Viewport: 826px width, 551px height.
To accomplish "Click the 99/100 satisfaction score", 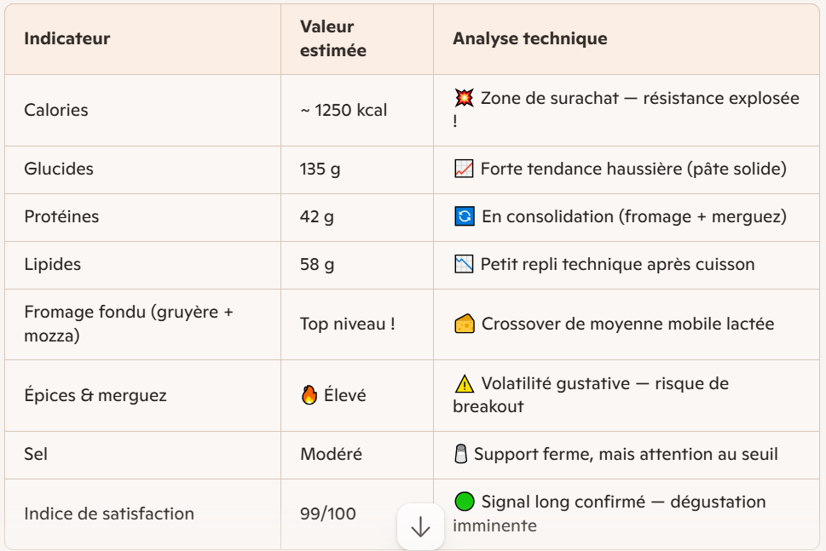I will (327, 514).
